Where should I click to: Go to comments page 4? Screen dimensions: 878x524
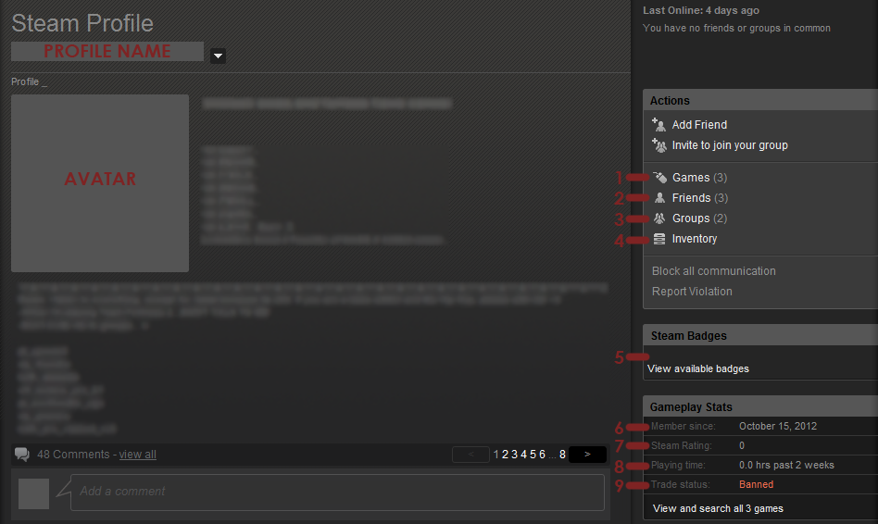click(523, 455)
